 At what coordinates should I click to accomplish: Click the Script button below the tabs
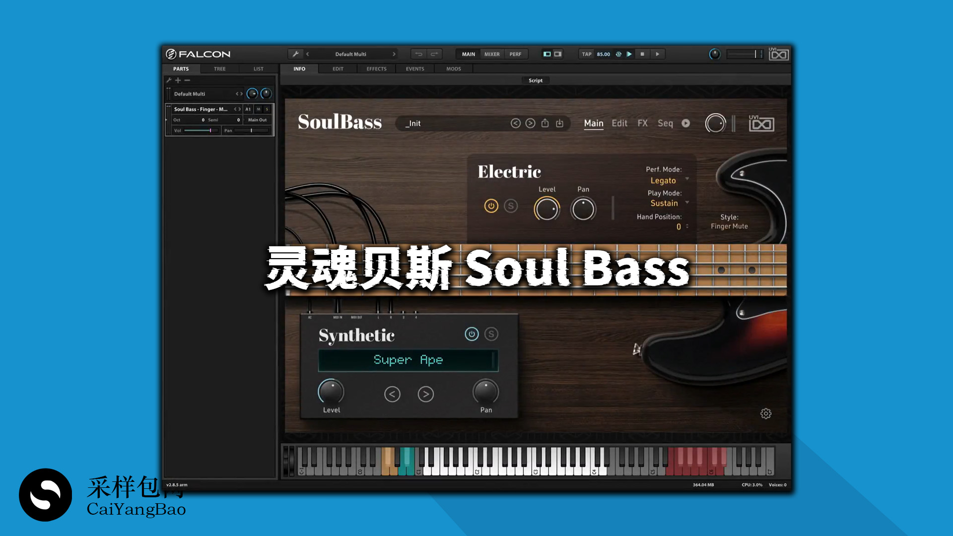[535, 80]
